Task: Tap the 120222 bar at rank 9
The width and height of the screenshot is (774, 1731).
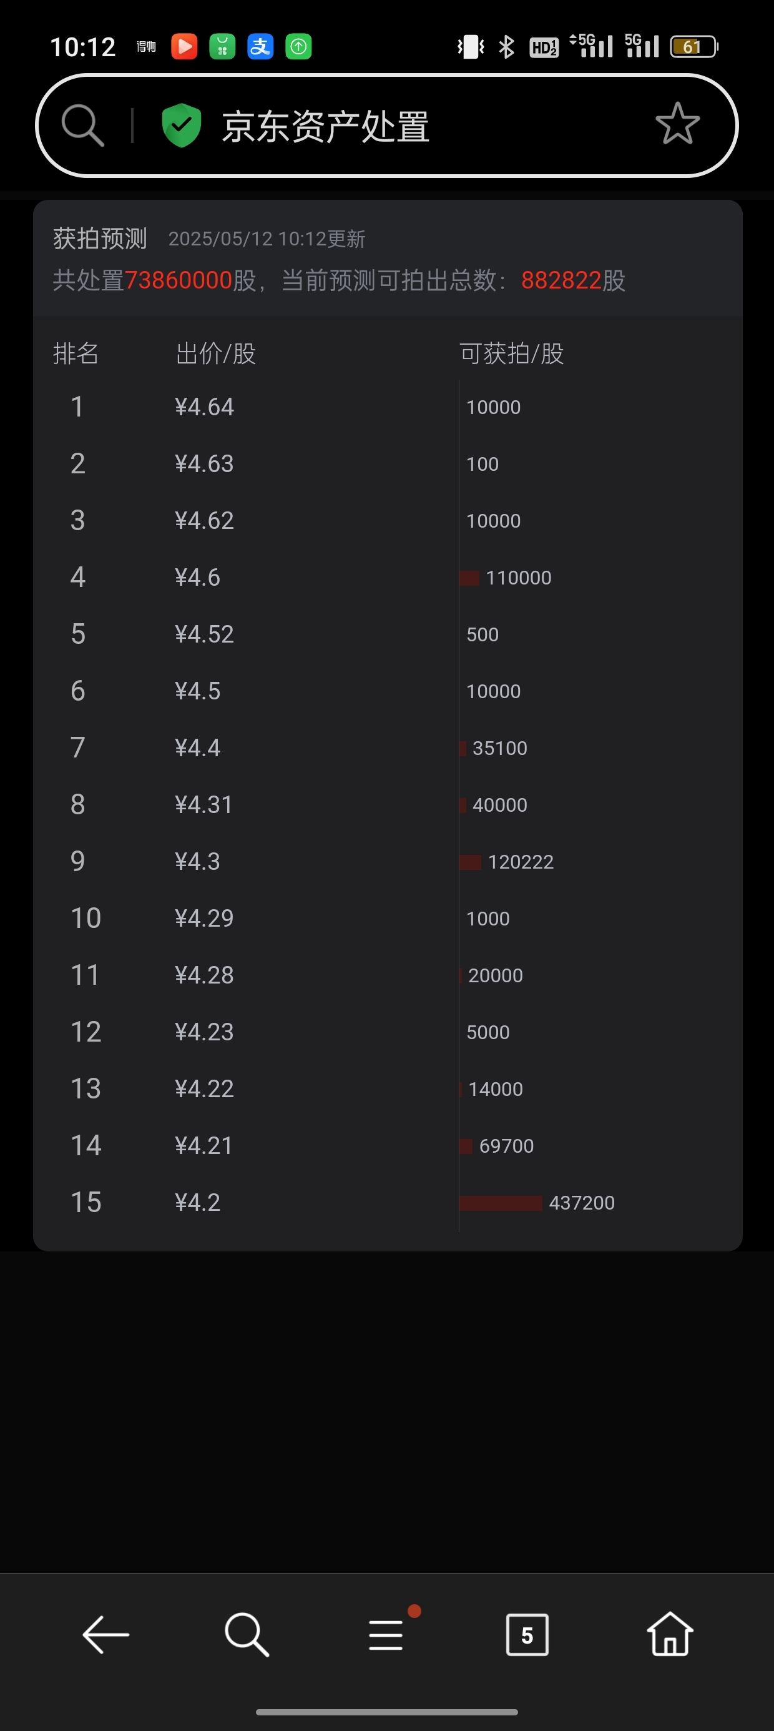Action: click(507, 862)
